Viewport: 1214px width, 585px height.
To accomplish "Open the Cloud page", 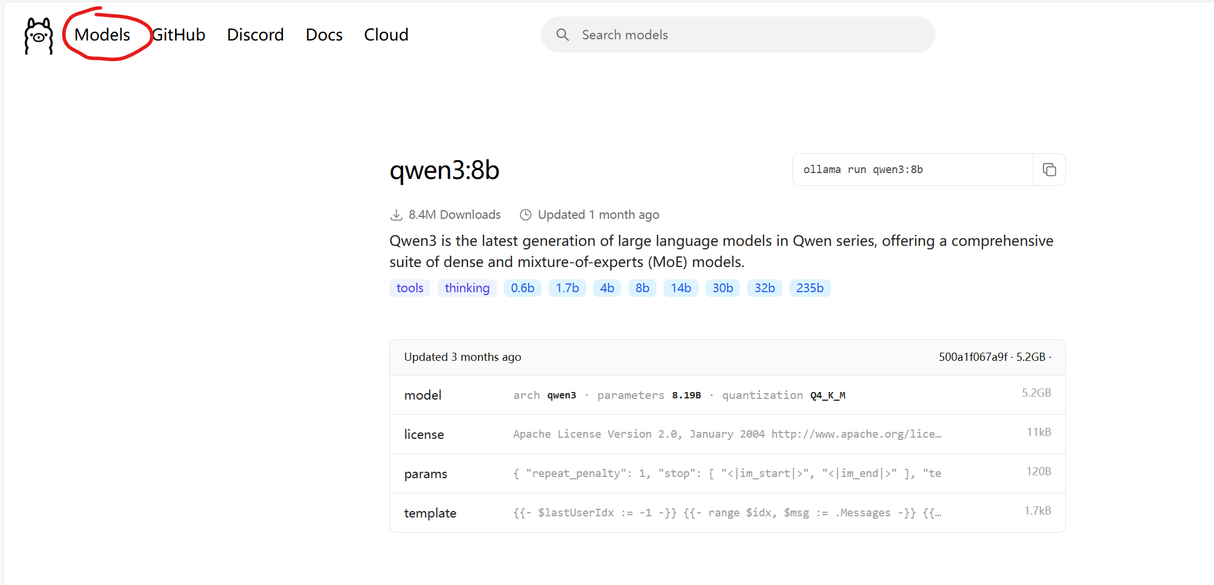I will (386, 35).
